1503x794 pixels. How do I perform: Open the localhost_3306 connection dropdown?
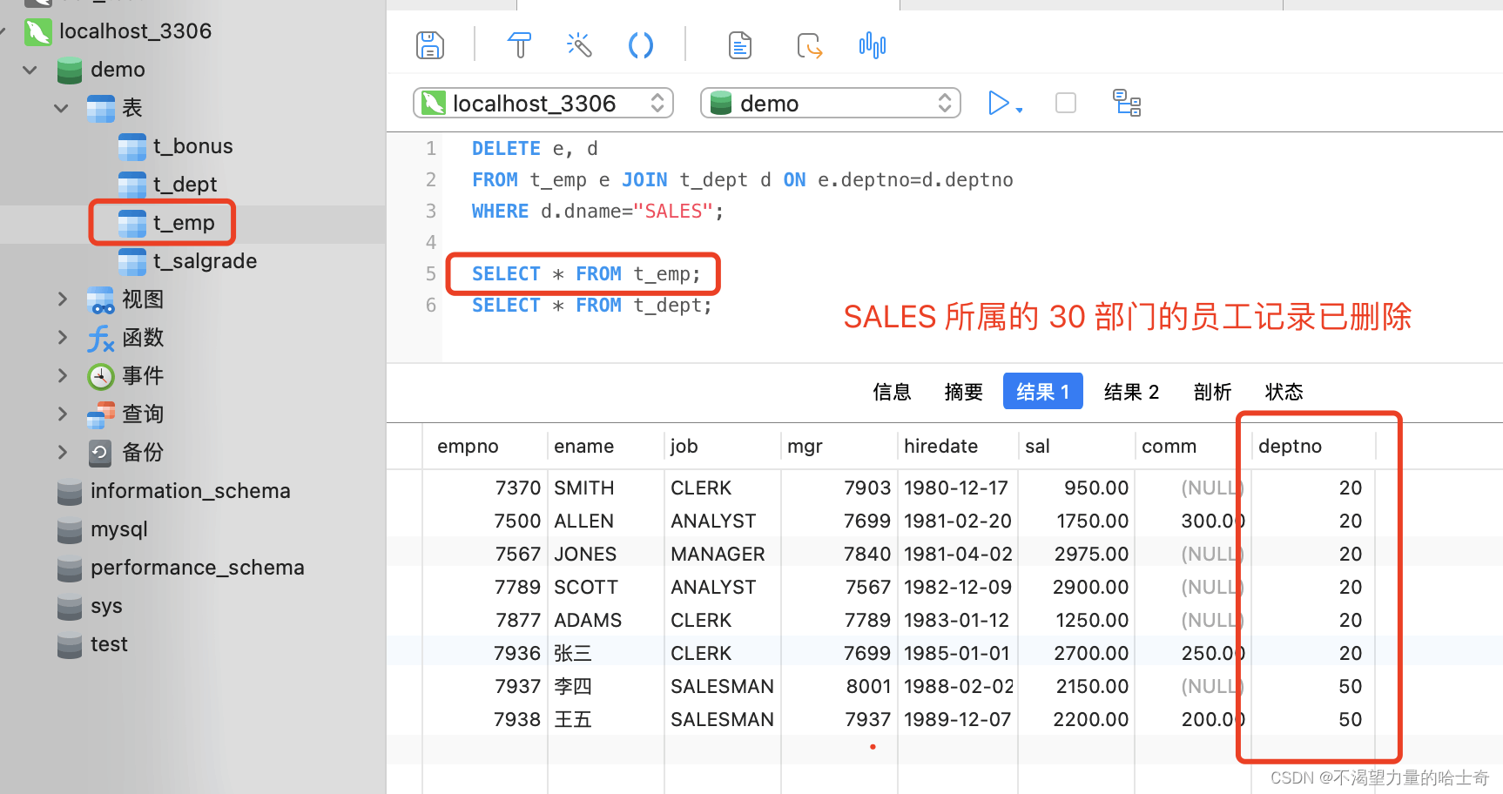coord(543,104)
